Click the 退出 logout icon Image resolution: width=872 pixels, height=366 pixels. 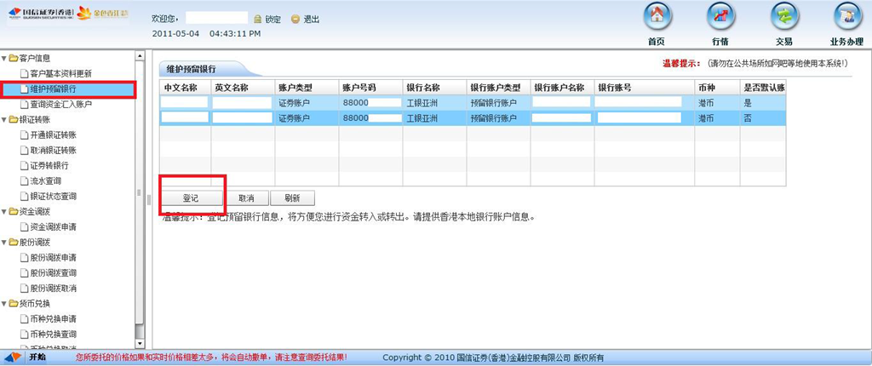tap(295, 19)
